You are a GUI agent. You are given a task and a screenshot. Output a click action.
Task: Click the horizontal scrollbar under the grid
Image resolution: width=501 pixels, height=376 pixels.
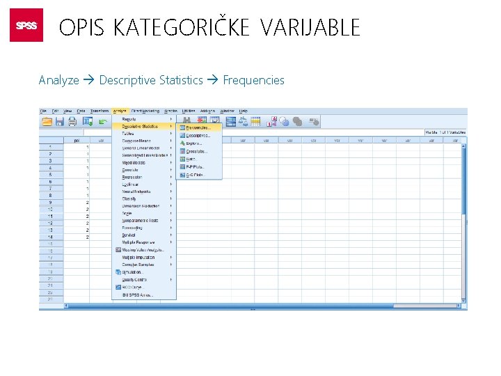point(262,306)
